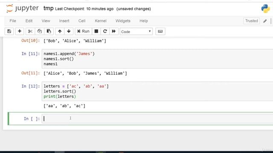Click the names1.sort() code line
Viewport: 273px width, 153px height.
(59, 59)
